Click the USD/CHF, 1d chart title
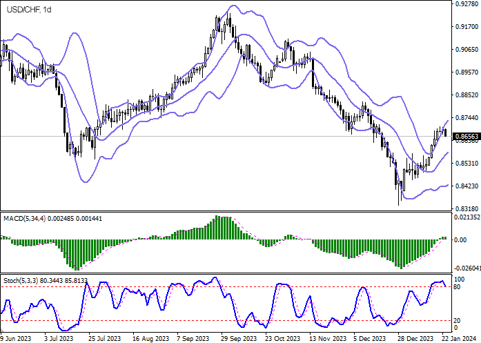This screenshot has height=343, width=481. [x=26, y=9]
